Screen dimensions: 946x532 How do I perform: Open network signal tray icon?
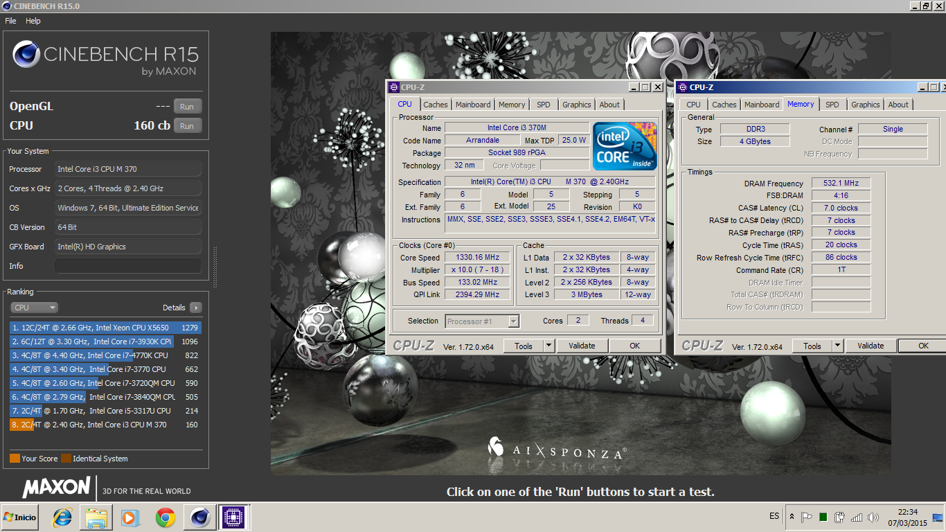[x=857, y=517]
